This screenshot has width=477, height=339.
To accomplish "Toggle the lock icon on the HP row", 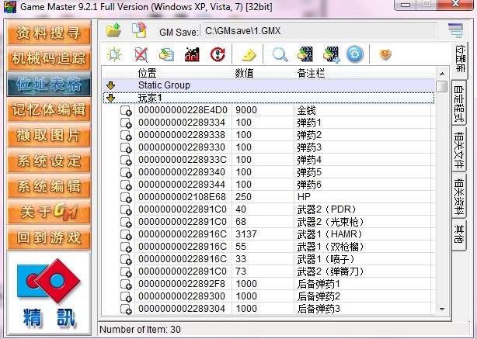I will coord(126,198).
